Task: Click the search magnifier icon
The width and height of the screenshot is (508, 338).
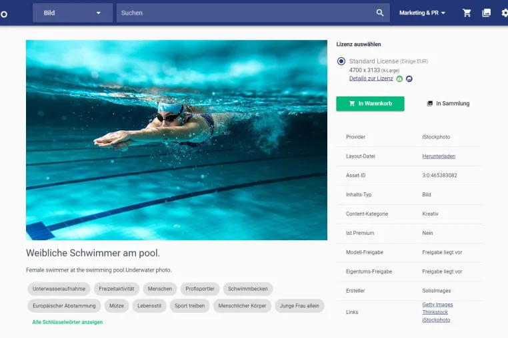Action: pyautogui.click(x=380, y=13)
